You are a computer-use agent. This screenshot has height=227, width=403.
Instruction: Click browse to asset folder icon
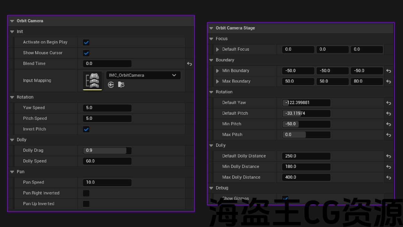[x=121, y=85]
